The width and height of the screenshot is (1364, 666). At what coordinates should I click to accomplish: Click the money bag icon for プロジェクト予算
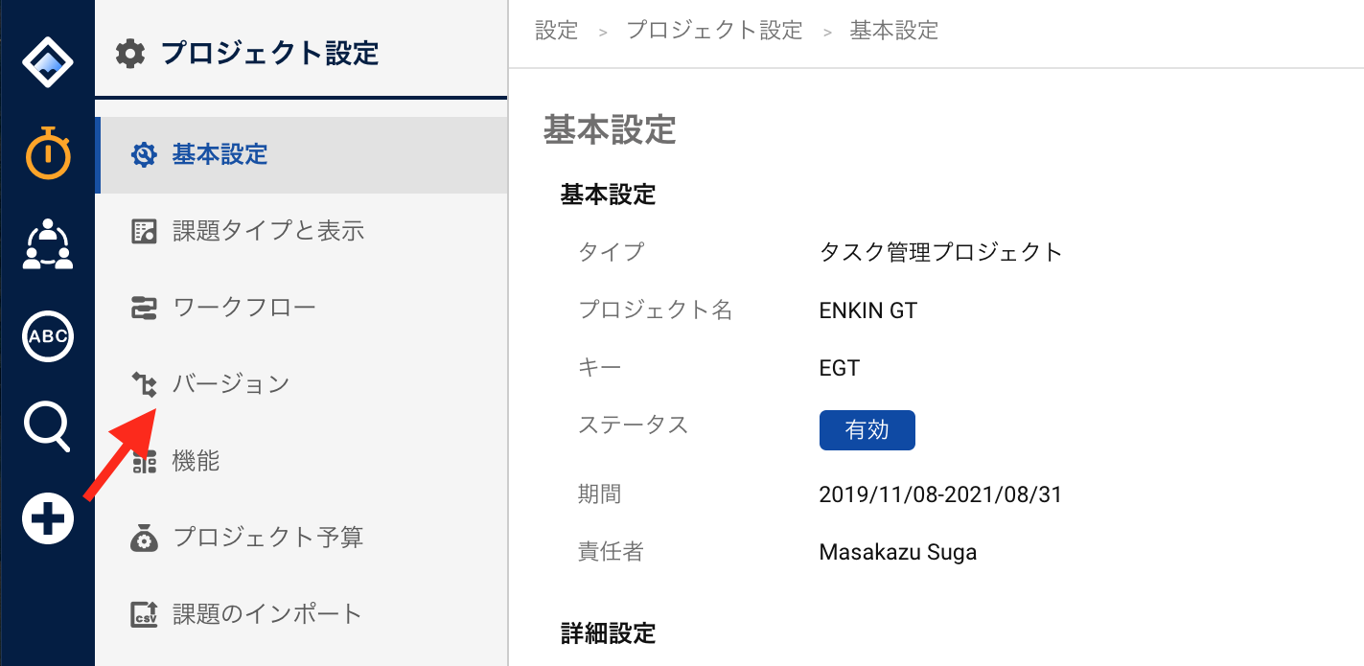144,538
